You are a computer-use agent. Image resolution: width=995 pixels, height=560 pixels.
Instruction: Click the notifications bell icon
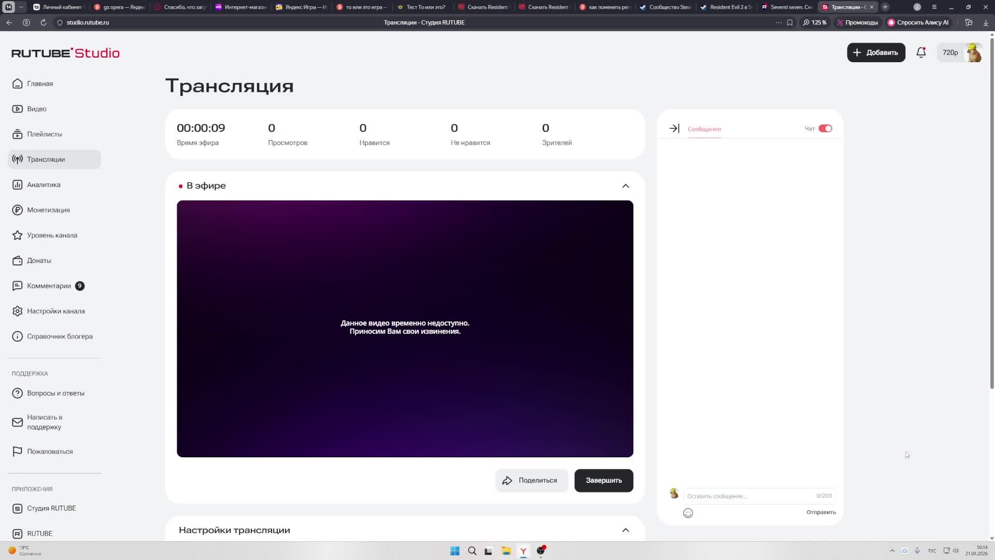point(921,52)
